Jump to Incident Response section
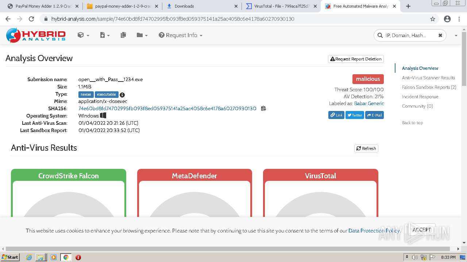Image resolution: width=467 pixels, height=262 pixels. (x=420, y=96)
